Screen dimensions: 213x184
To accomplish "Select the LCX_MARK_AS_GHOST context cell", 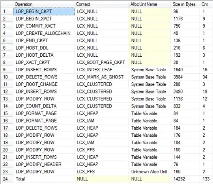I will (x=101, y=77).
